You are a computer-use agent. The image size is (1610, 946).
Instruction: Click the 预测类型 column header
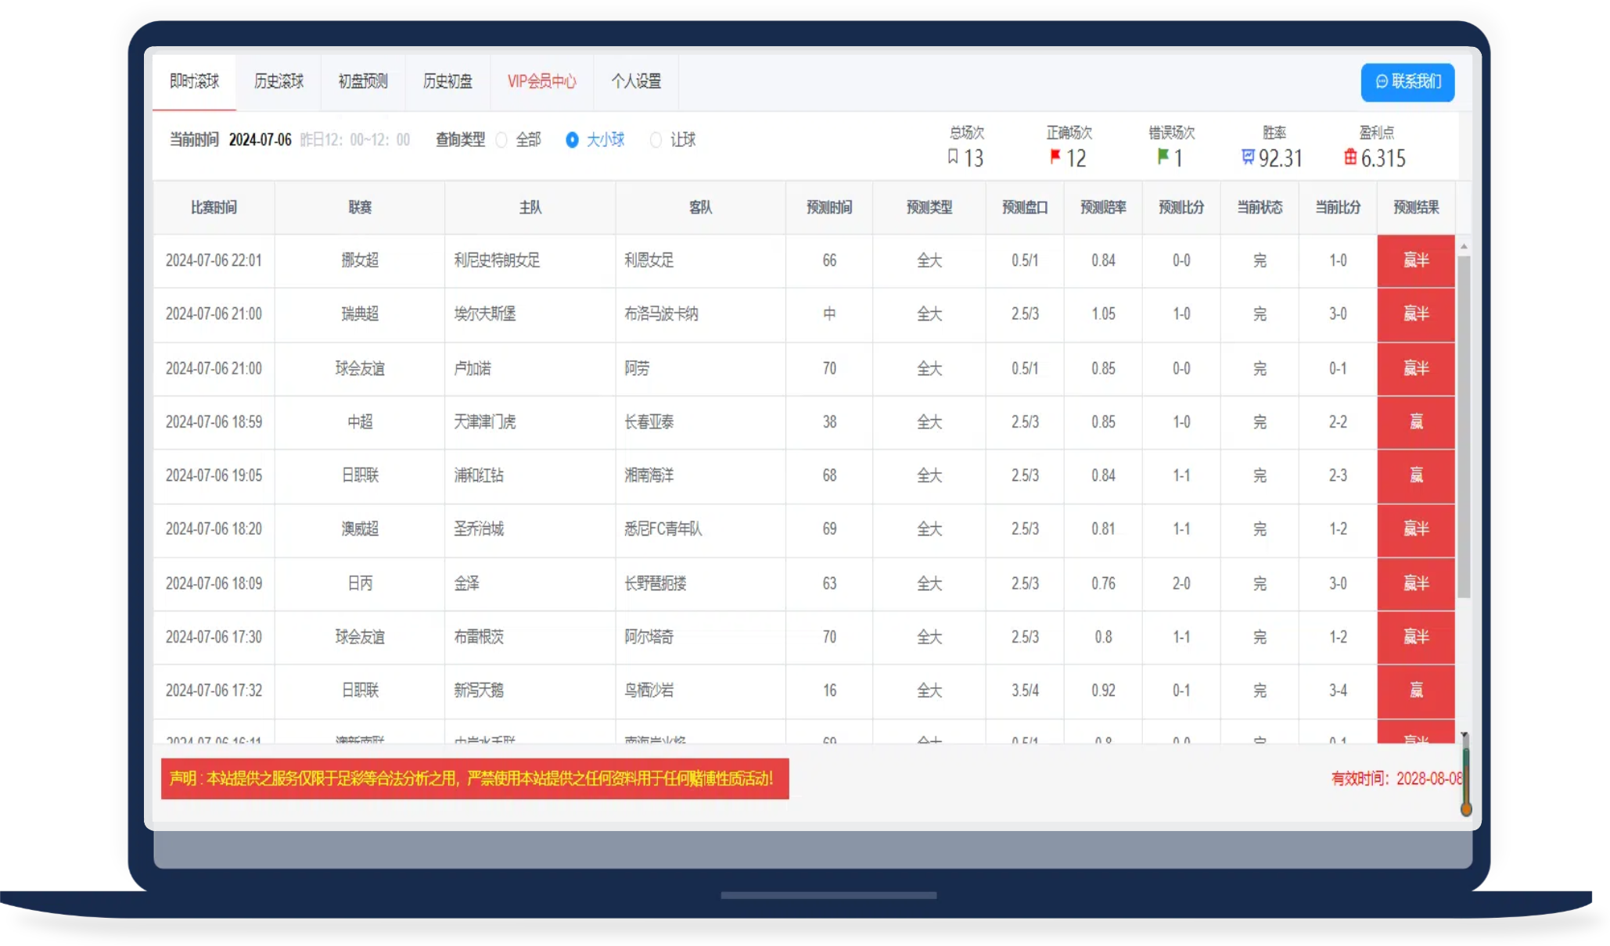pyautogui.click(x=929, y=207)
